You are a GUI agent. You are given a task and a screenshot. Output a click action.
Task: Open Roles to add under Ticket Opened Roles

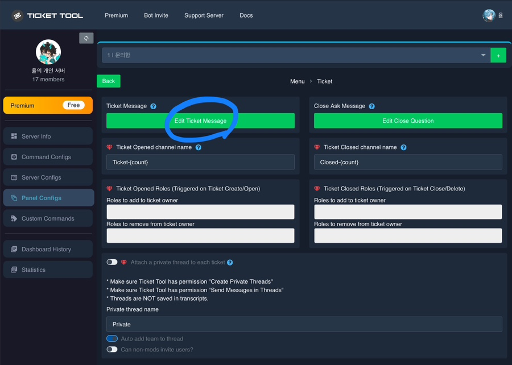[x=200, y=212]
